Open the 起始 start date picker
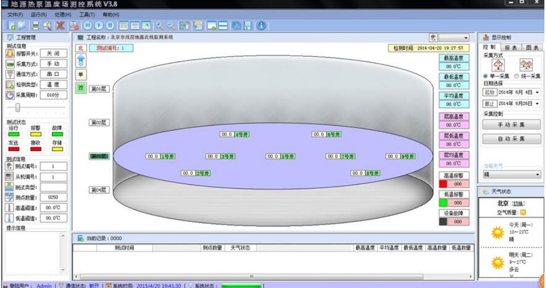The width and height of the screenshot is (546, 288). tap(537, 92)
